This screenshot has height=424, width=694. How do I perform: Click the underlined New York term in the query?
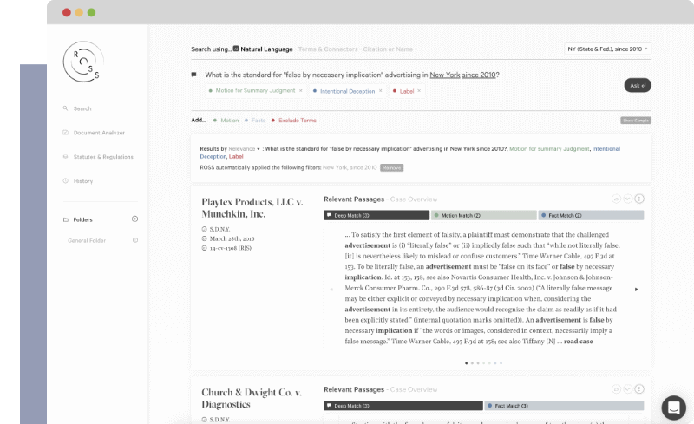tap(445, 75)
